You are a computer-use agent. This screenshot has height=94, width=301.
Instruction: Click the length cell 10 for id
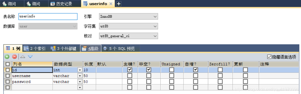(89, 70)
